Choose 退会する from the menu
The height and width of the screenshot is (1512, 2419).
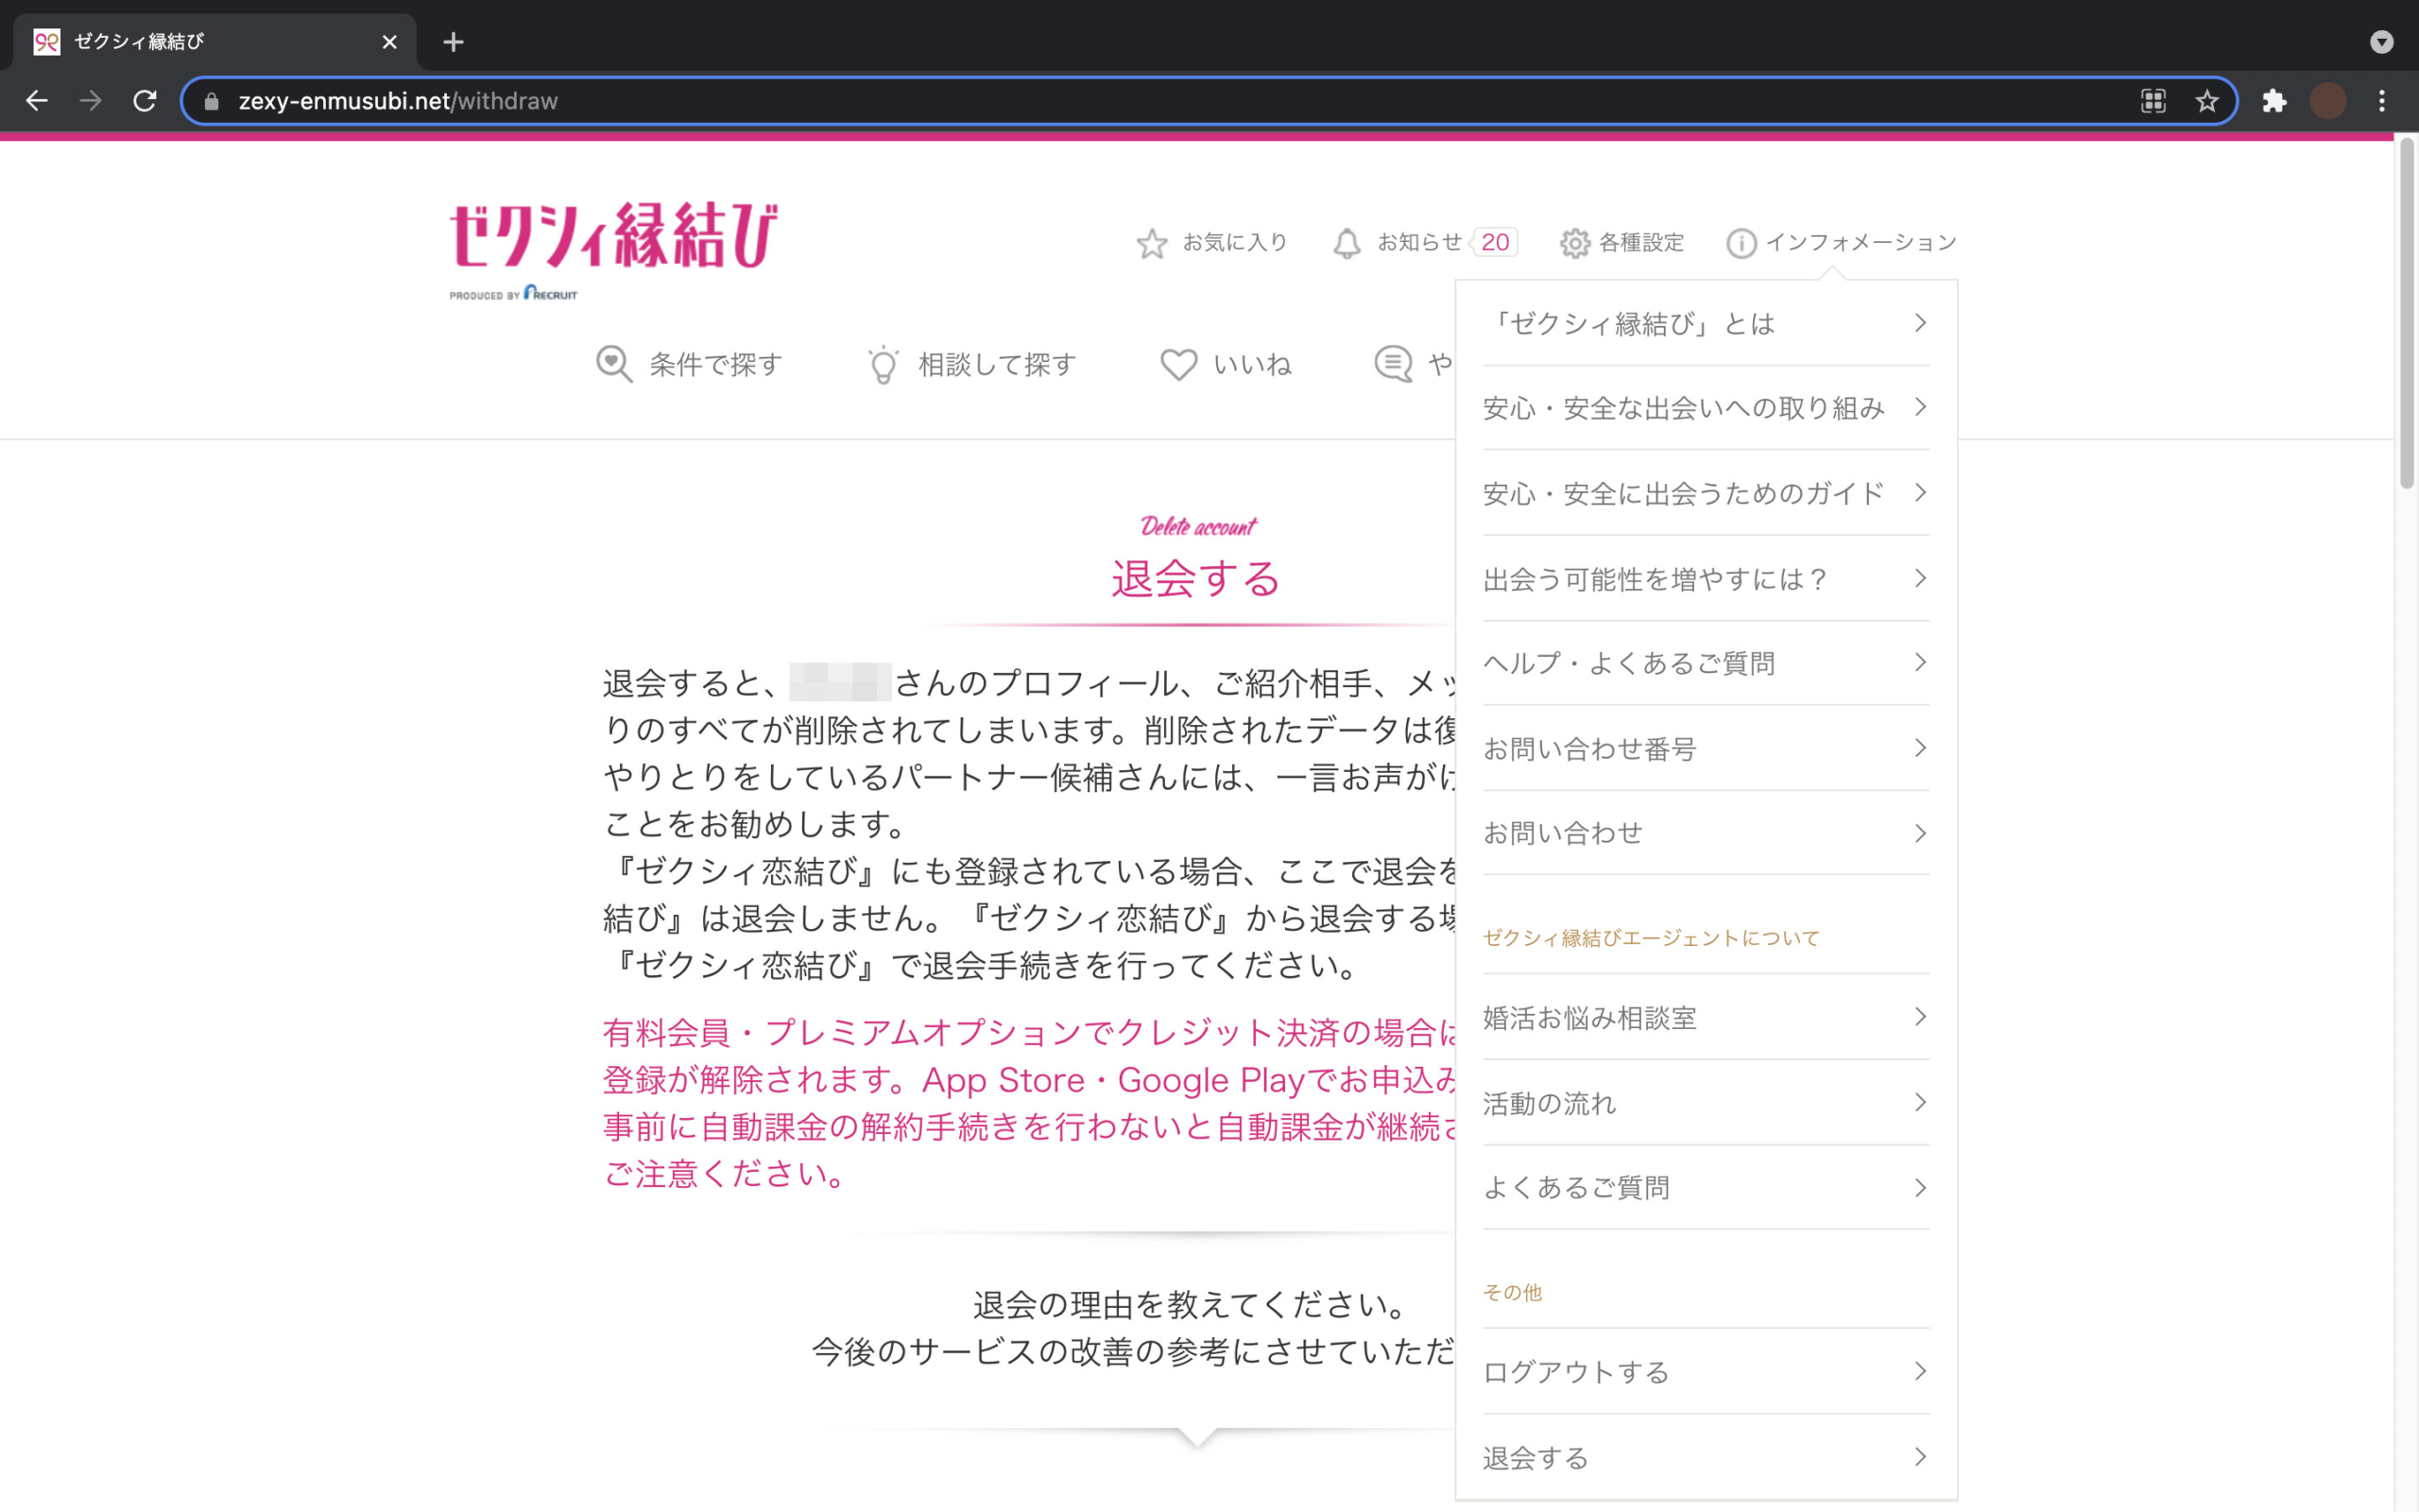(1706, 1457)
